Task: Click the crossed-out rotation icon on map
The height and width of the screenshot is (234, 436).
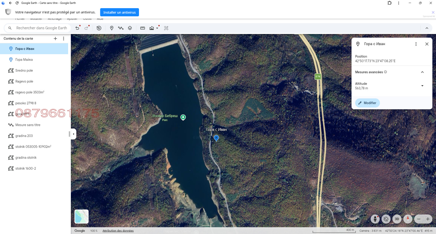Action: pos(386,219)
